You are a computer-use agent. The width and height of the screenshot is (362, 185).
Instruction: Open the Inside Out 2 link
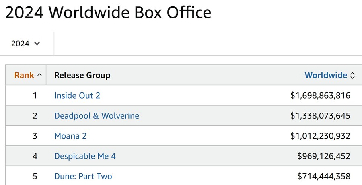point(77,96)
